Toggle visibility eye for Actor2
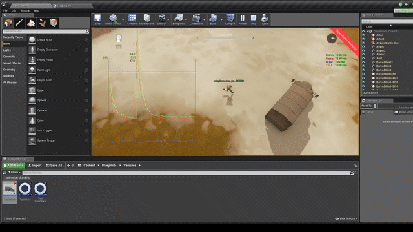This screenshot has height=232, width=413. (364, 39)
